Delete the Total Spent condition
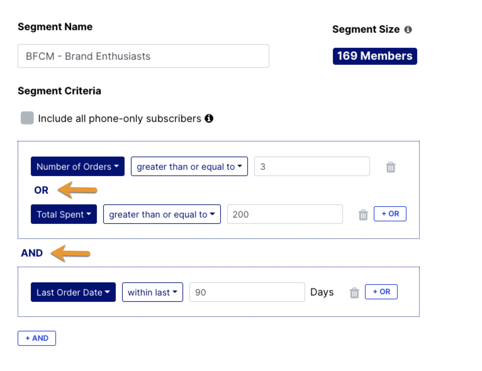Screen dimensions: 482x371 363,215
